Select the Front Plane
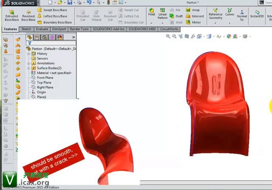272x190 pixels. [x=42, y=78]
